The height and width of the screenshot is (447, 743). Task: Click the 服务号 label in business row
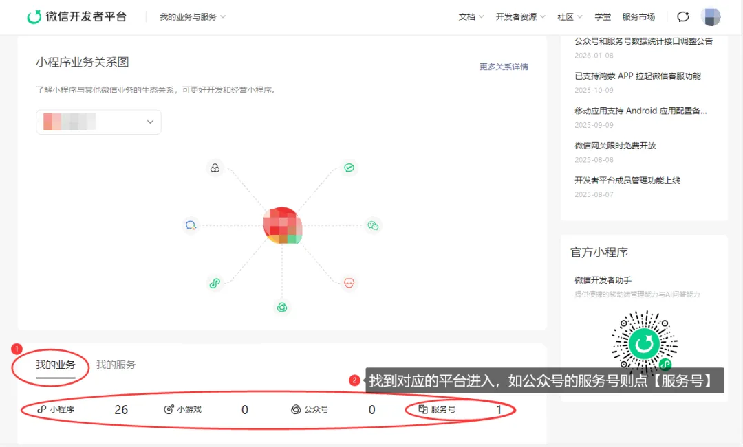point(443,409)
